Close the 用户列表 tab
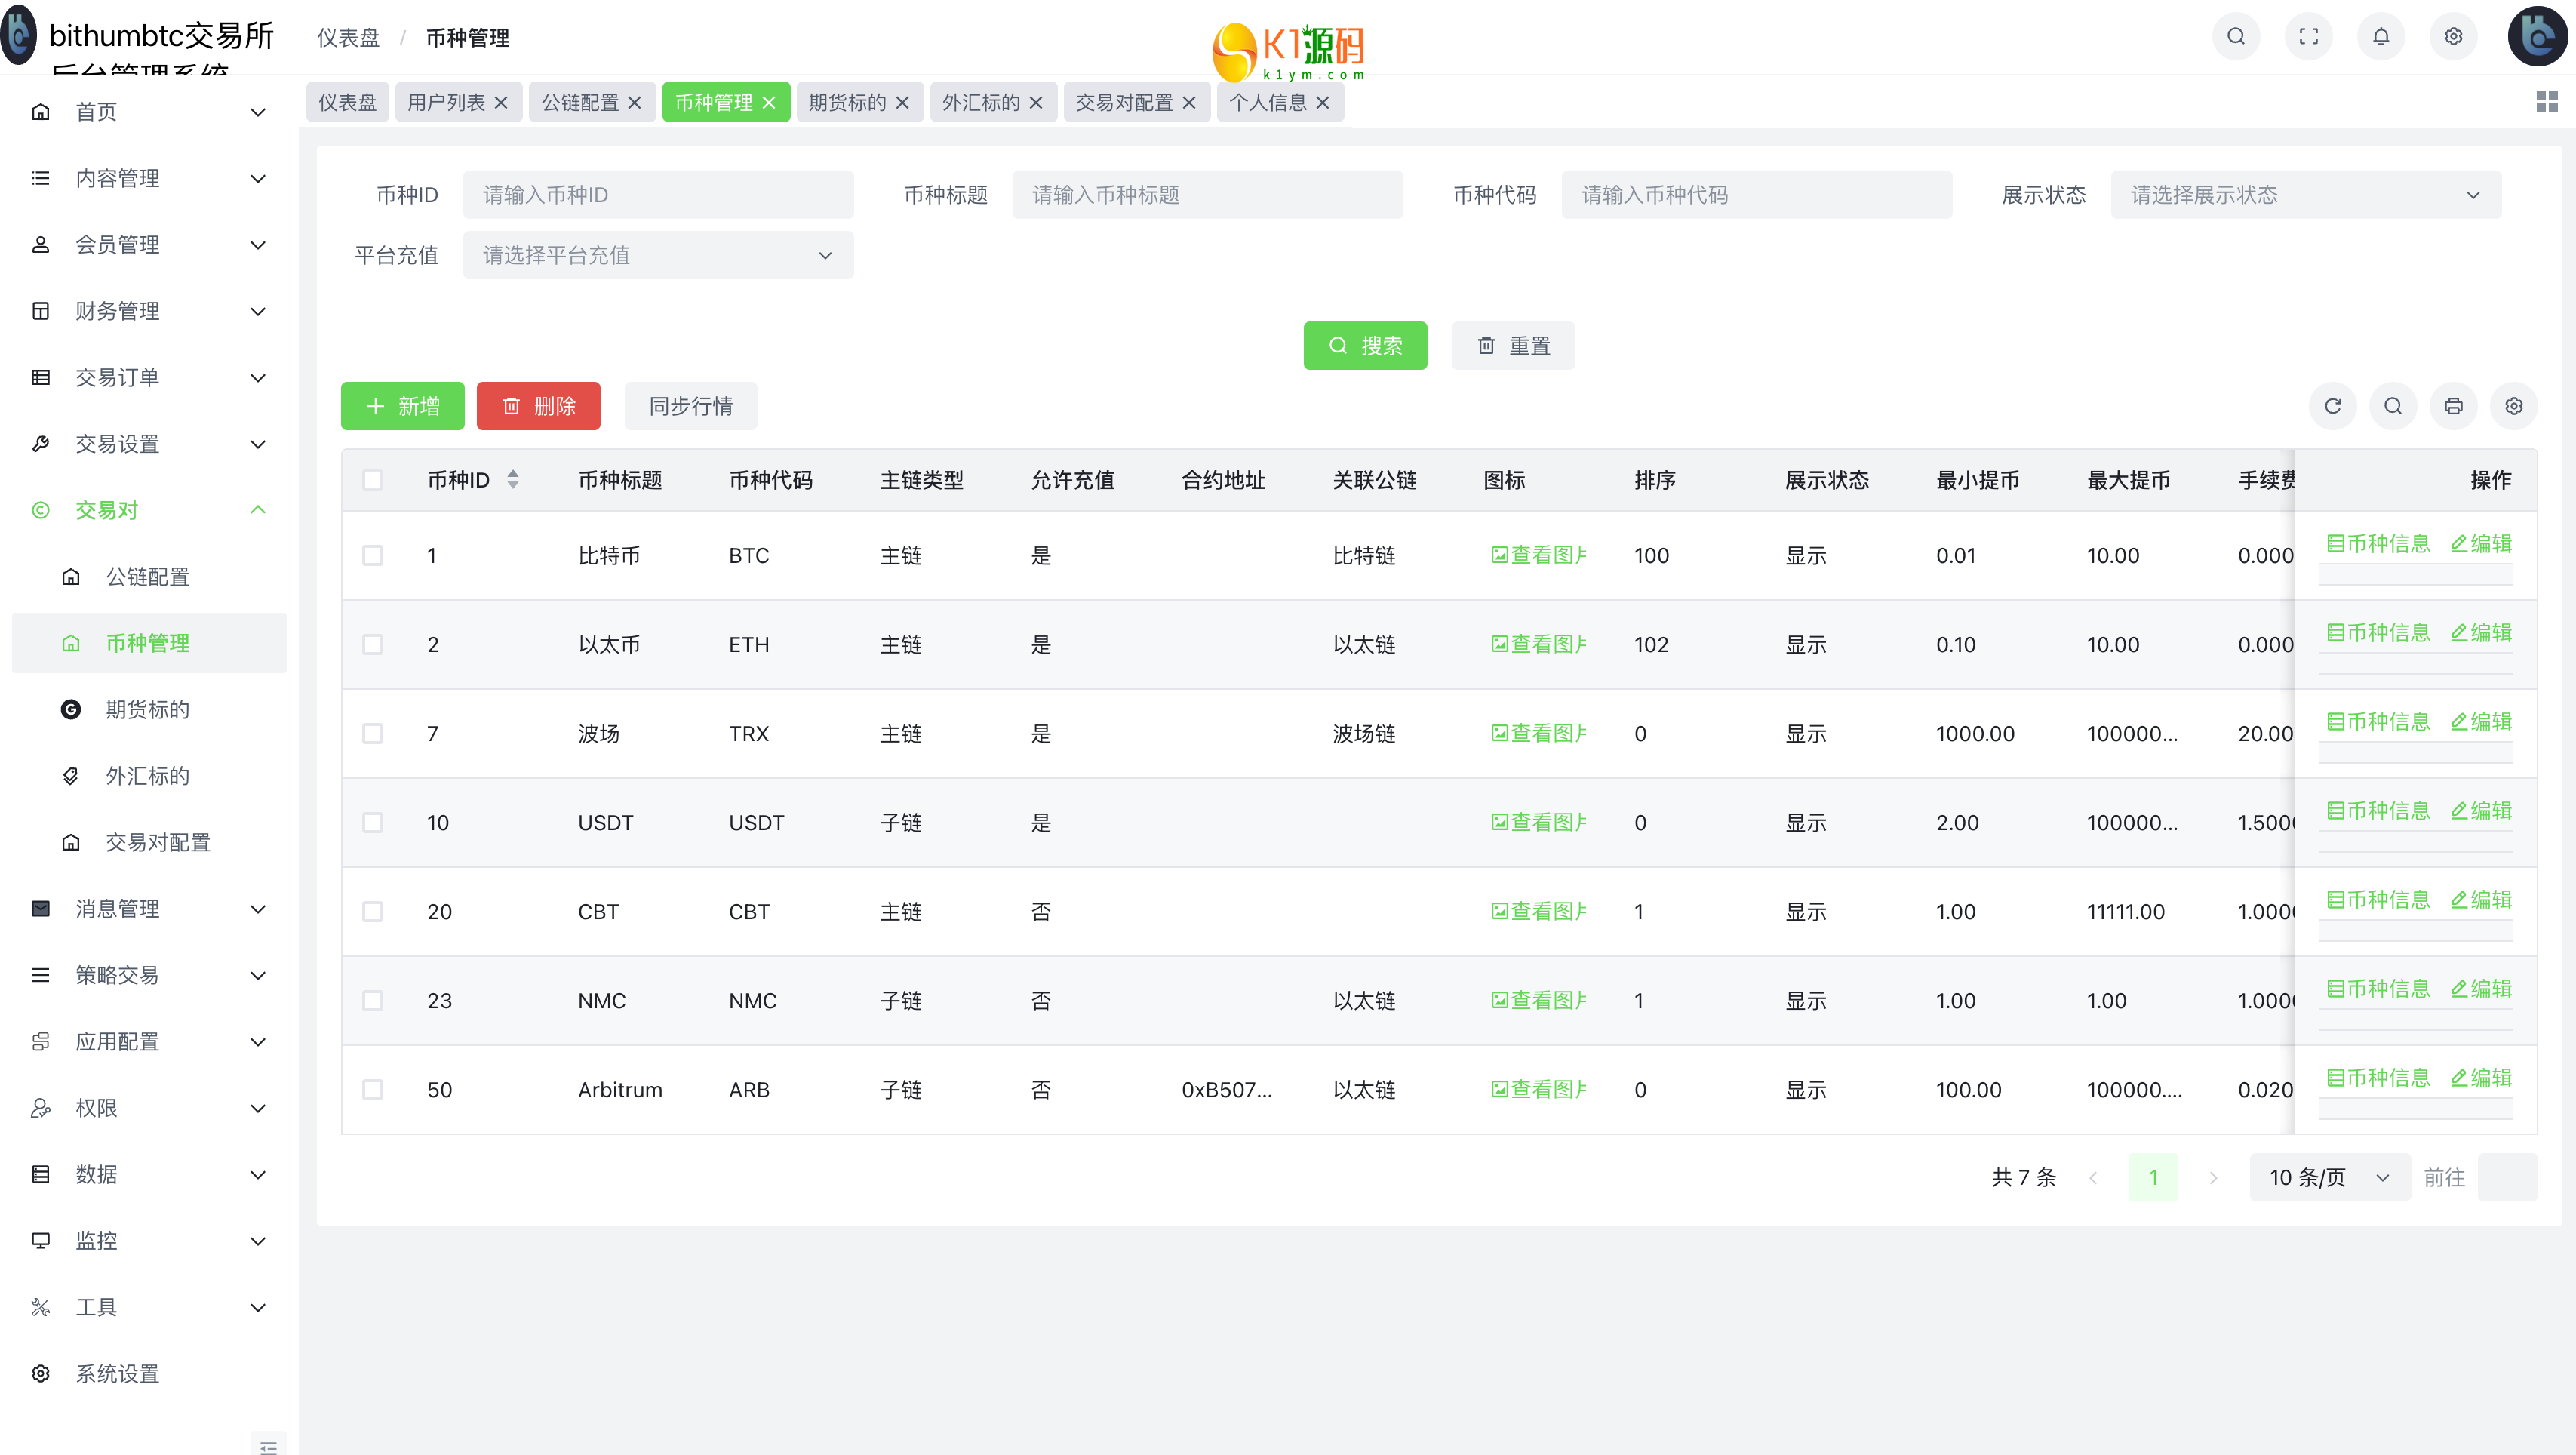This screenshot has width=2576, height=1455. 501,103
